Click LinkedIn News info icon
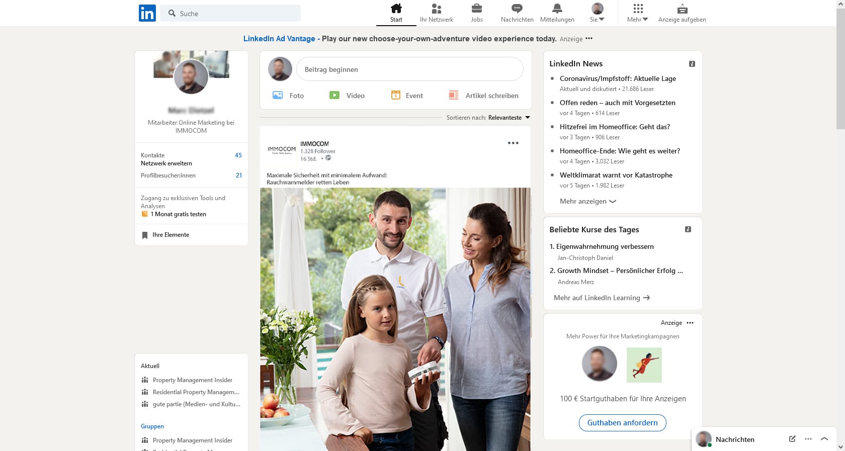 tap(692, 64)
